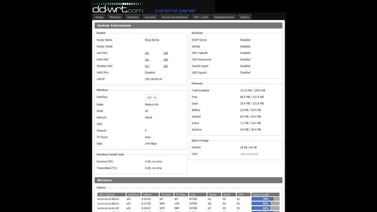Image resolution: width=377 pixels, height=212 pixels.
Task: Select the NAT / QoS tab
Action: click(201, 17)
